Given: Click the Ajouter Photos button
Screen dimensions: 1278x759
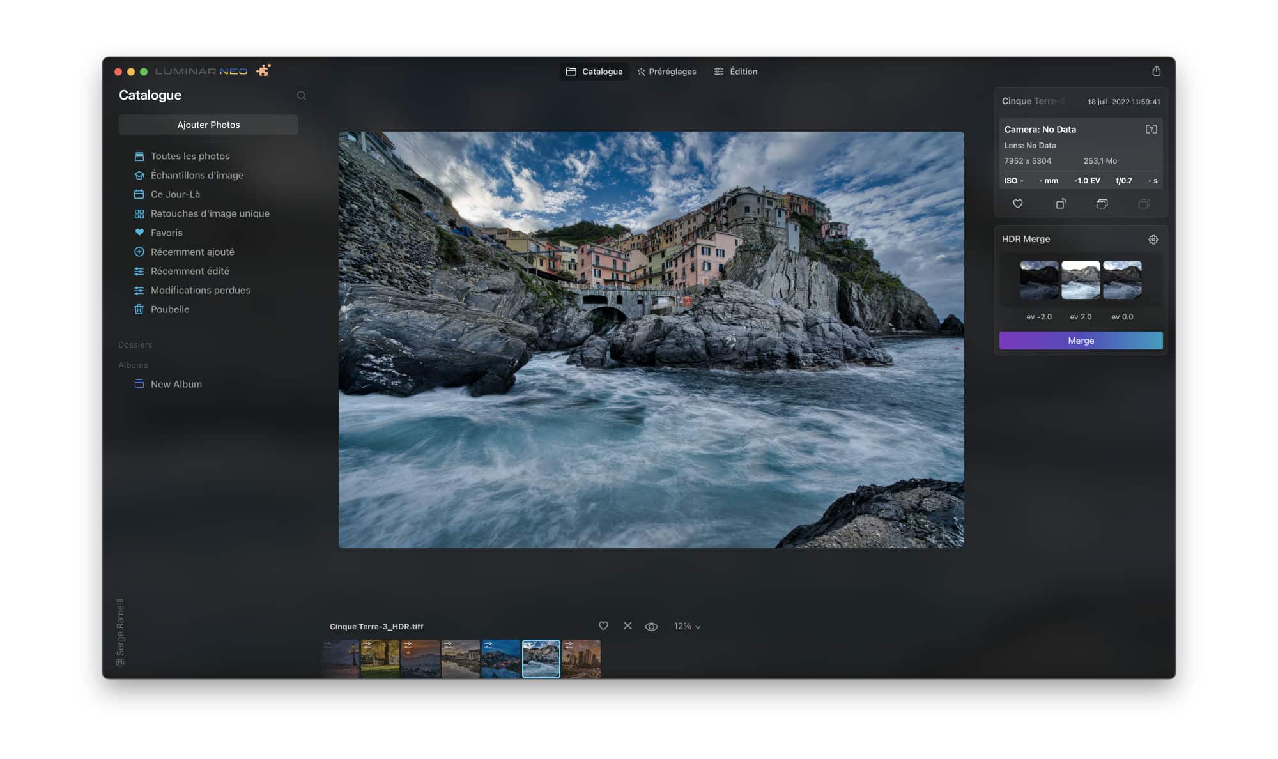Looking at the screenshot, I should [208, 125].
